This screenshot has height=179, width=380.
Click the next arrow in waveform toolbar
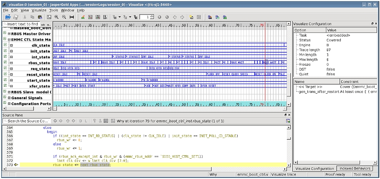(182, 17)
